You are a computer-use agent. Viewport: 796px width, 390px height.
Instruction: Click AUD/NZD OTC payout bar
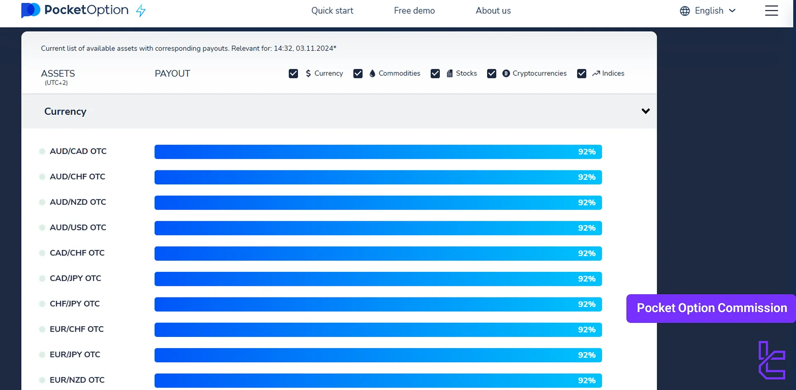[378, 203]
